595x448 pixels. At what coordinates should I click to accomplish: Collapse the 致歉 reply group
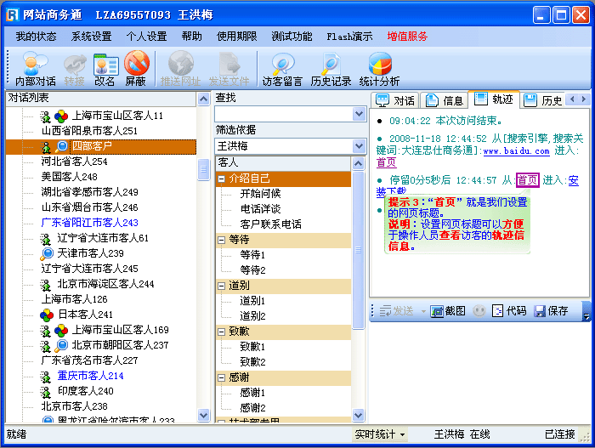[x=222, y=332]
